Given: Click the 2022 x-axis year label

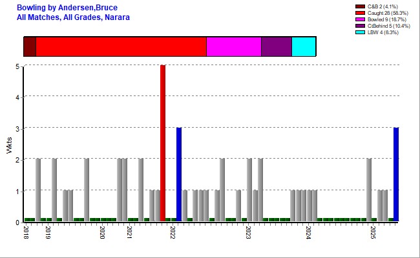Looking at the screenshot, I should (x=173, y=232).
